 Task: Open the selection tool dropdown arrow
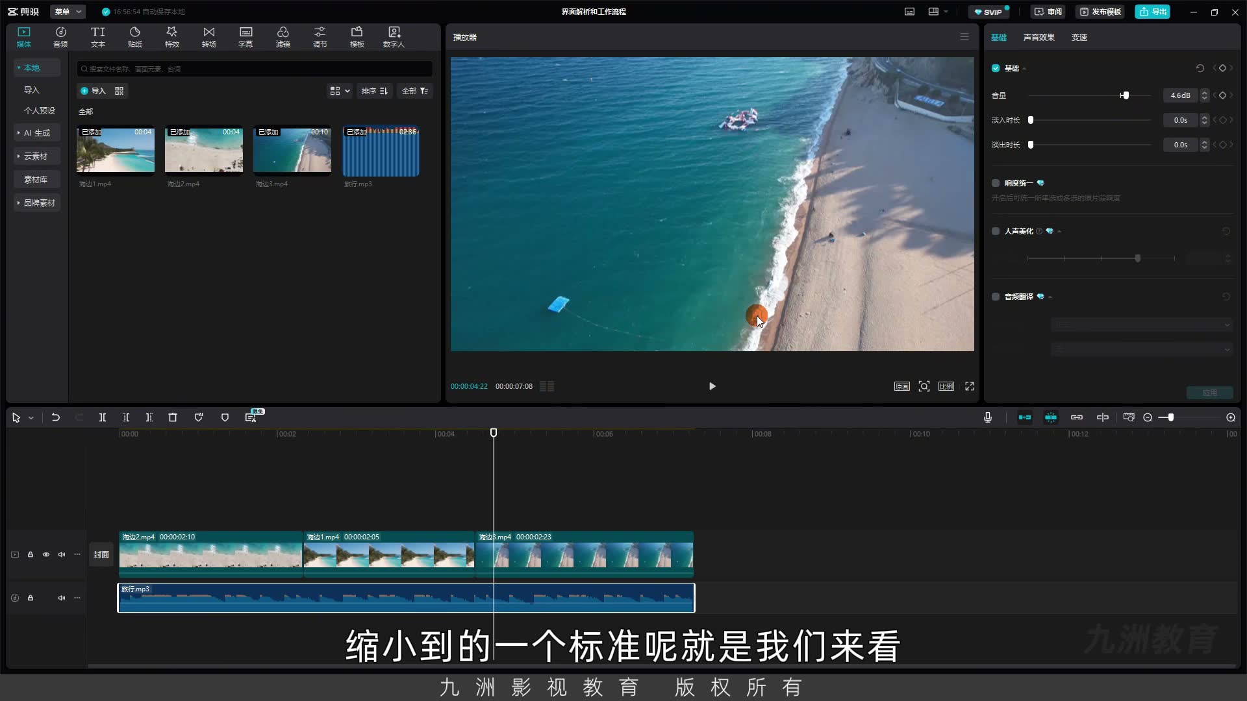[31, 418]
